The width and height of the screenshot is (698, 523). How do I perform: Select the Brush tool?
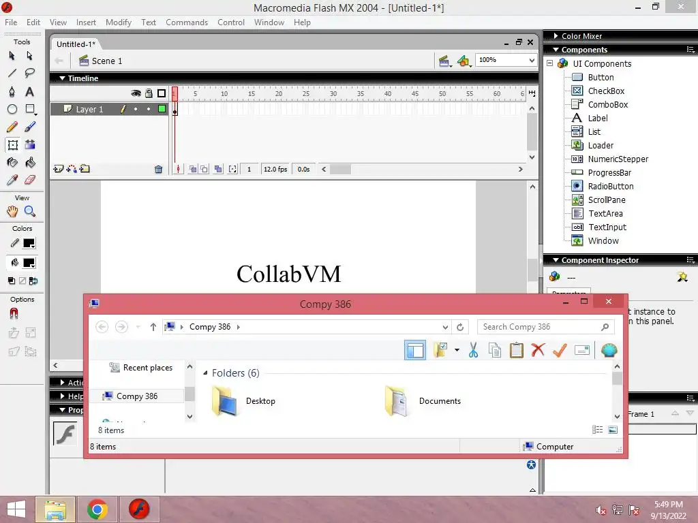coord(30,127)
